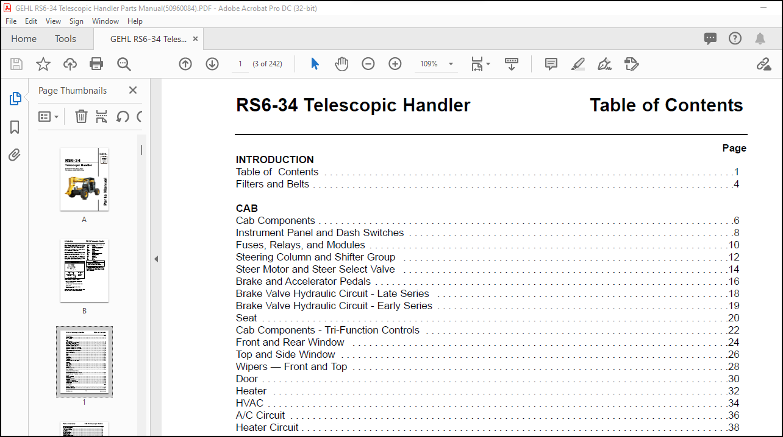Click the Steer Motor and Steer Select Valve entry
The image size is (783, 437).
(x=487, y=269)
